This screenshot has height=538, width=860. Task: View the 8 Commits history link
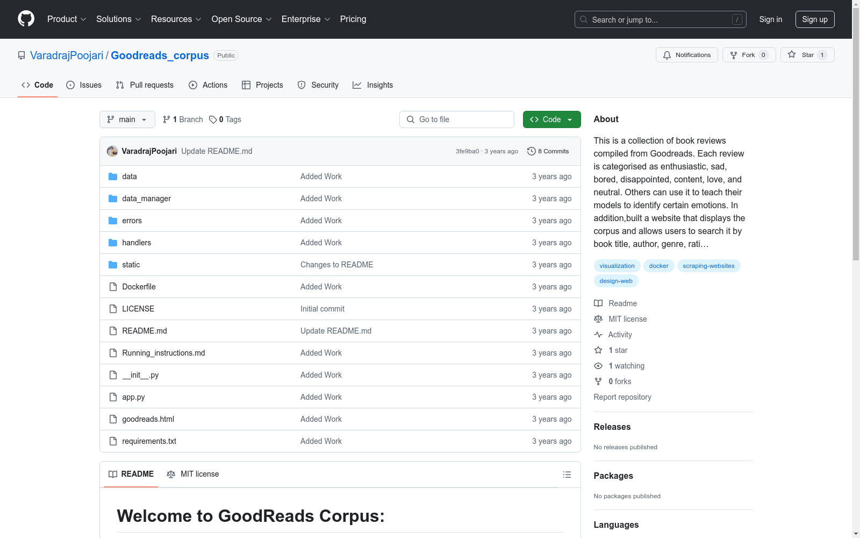point(548,151)
